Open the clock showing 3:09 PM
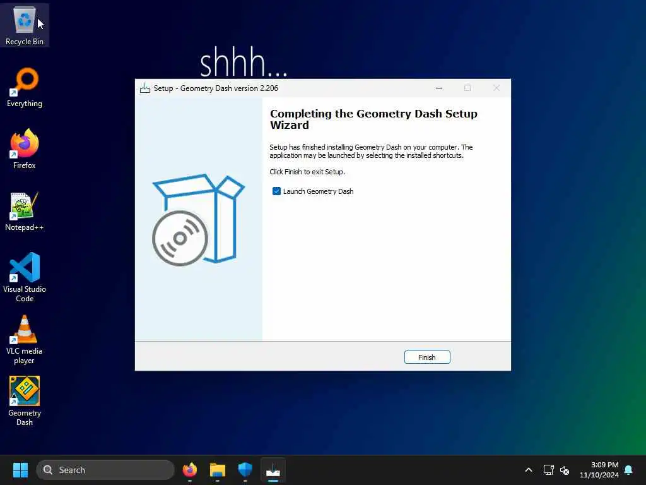The height and width of the screenshot is (485, 646). 599,470
